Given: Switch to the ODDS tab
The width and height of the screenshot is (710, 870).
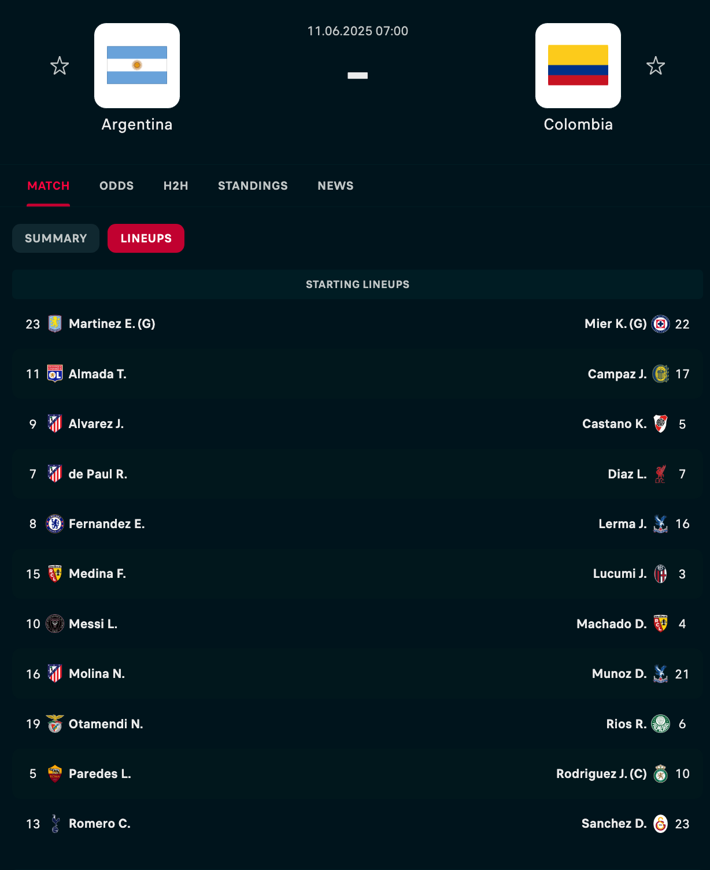Looking at the screenshot, I should tap(117, 186).
